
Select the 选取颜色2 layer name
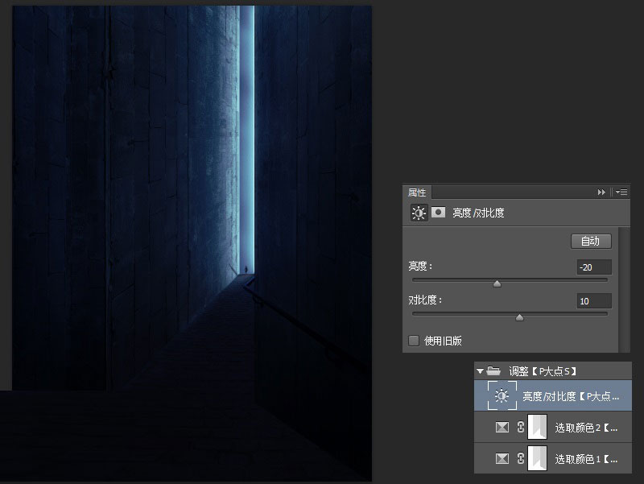coord(586,428)
